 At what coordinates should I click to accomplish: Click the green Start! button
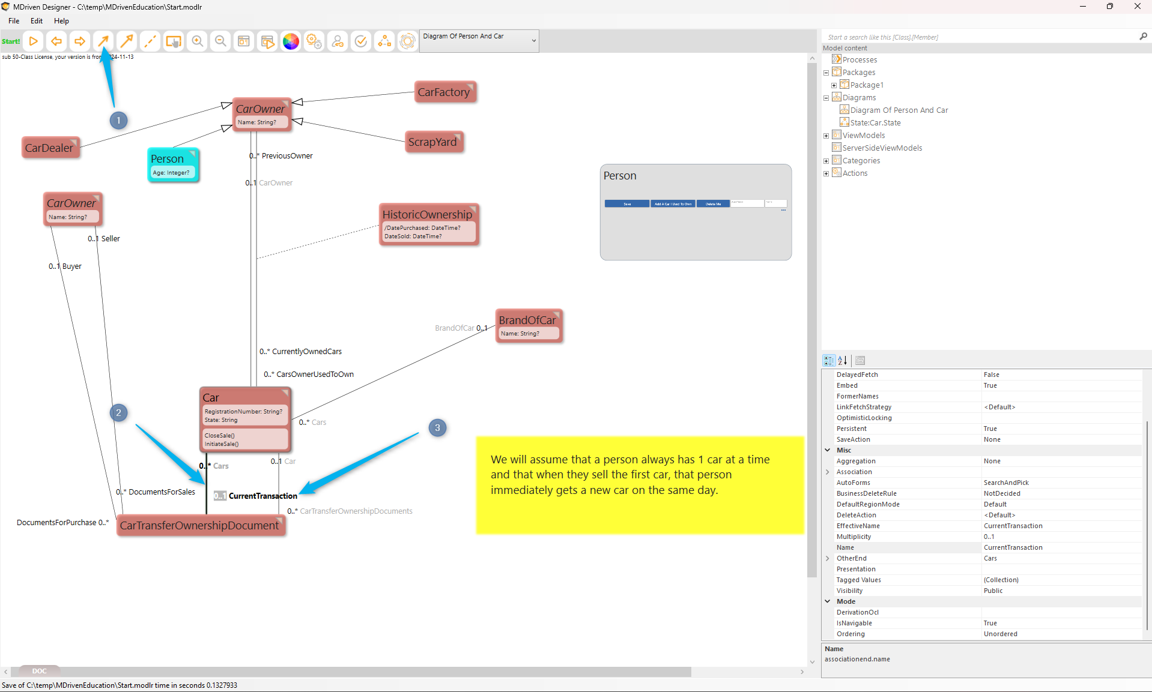(x=11, y=41)
